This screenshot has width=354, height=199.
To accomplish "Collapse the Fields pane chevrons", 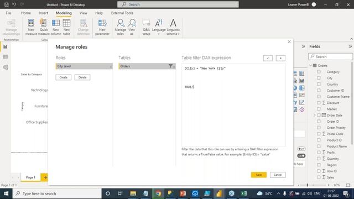I will [x=350, y=46].
